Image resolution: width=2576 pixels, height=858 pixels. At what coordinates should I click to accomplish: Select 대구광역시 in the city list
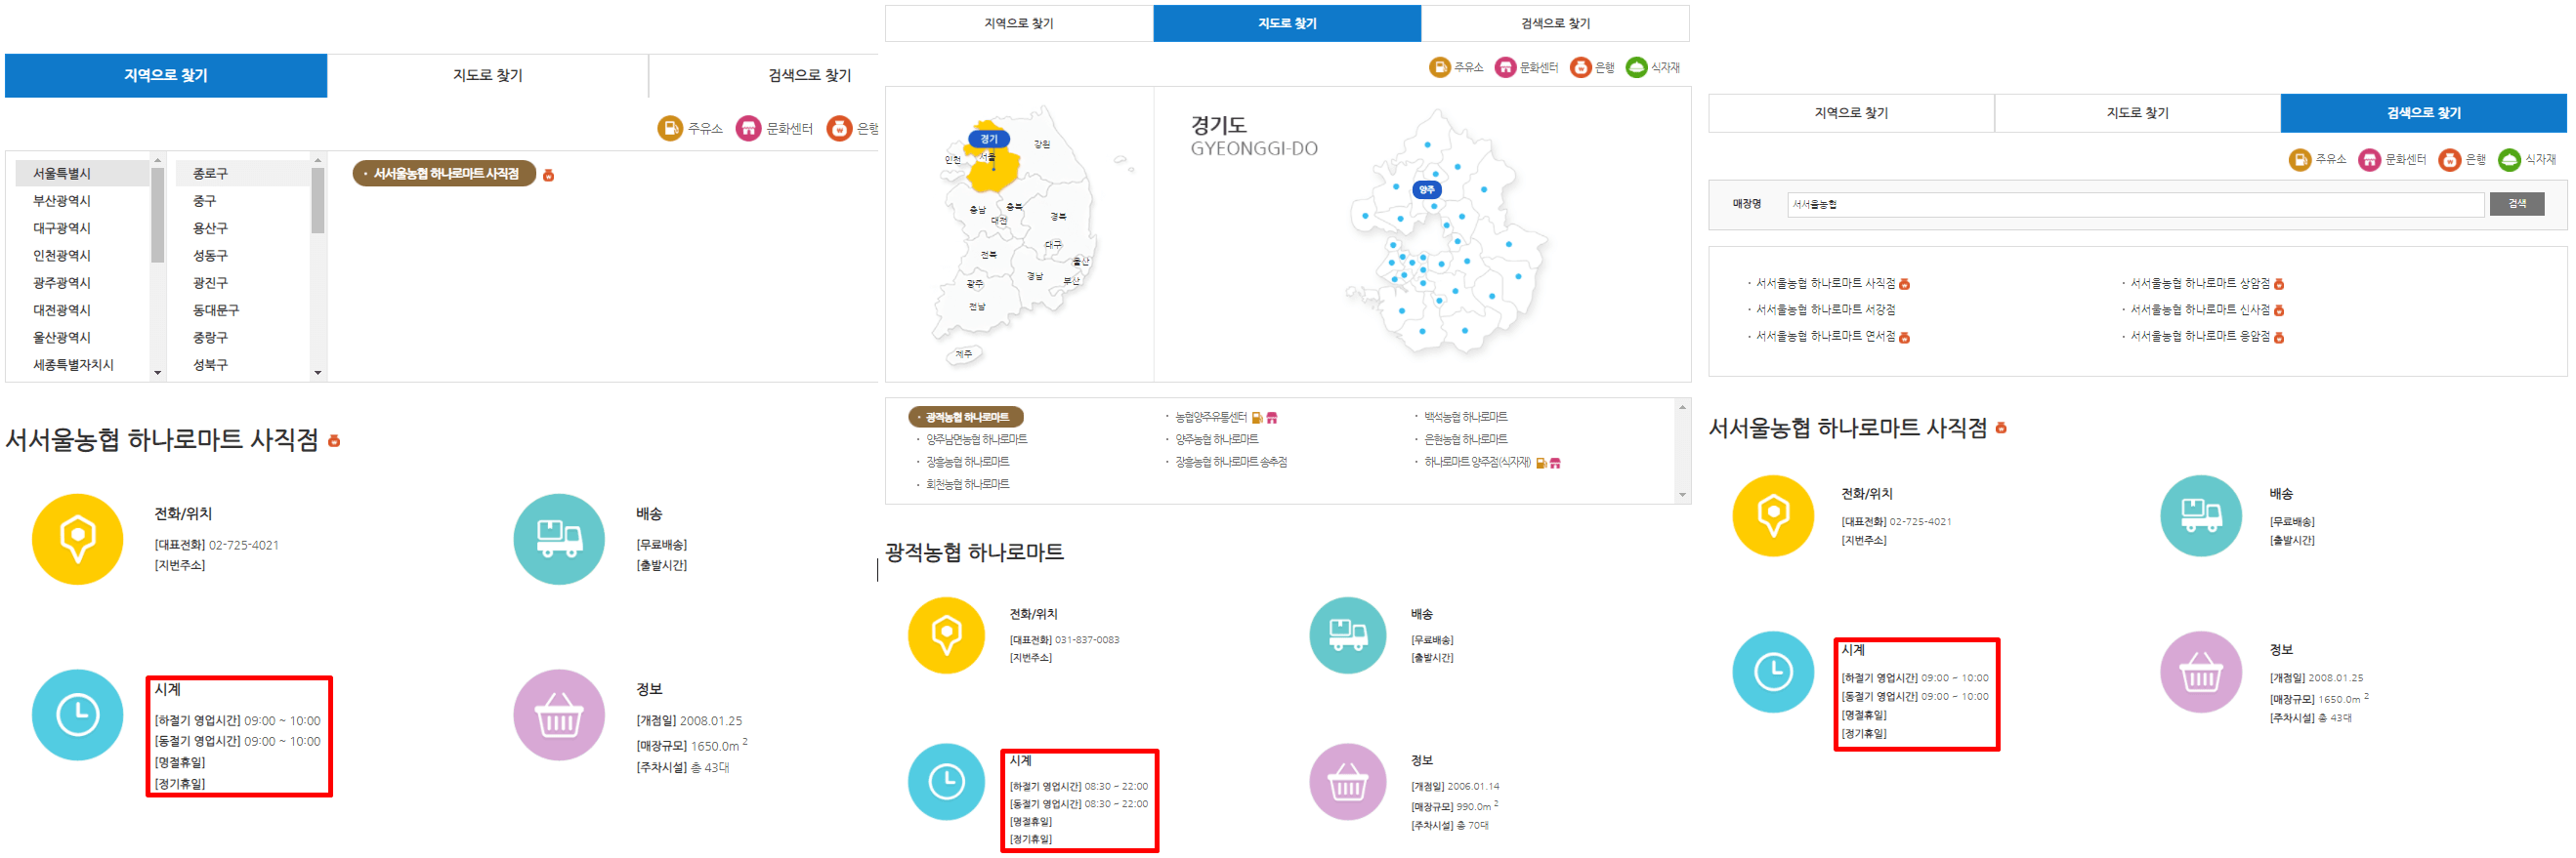point(62,228)
